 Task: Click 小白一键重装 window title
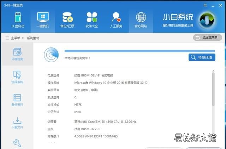coord(13,5)
